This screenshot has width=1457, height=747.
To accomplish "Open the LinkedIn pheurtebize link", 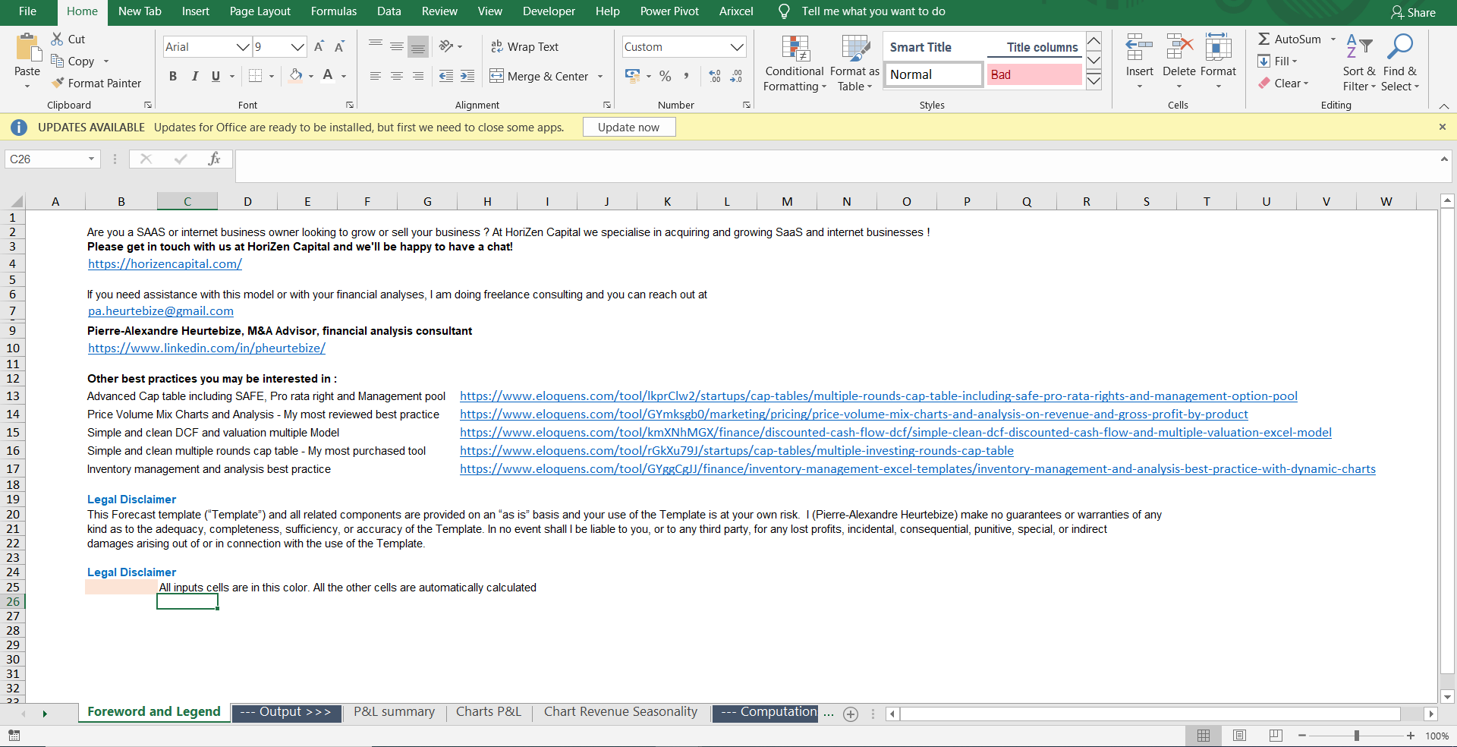I will click(206, 348).
